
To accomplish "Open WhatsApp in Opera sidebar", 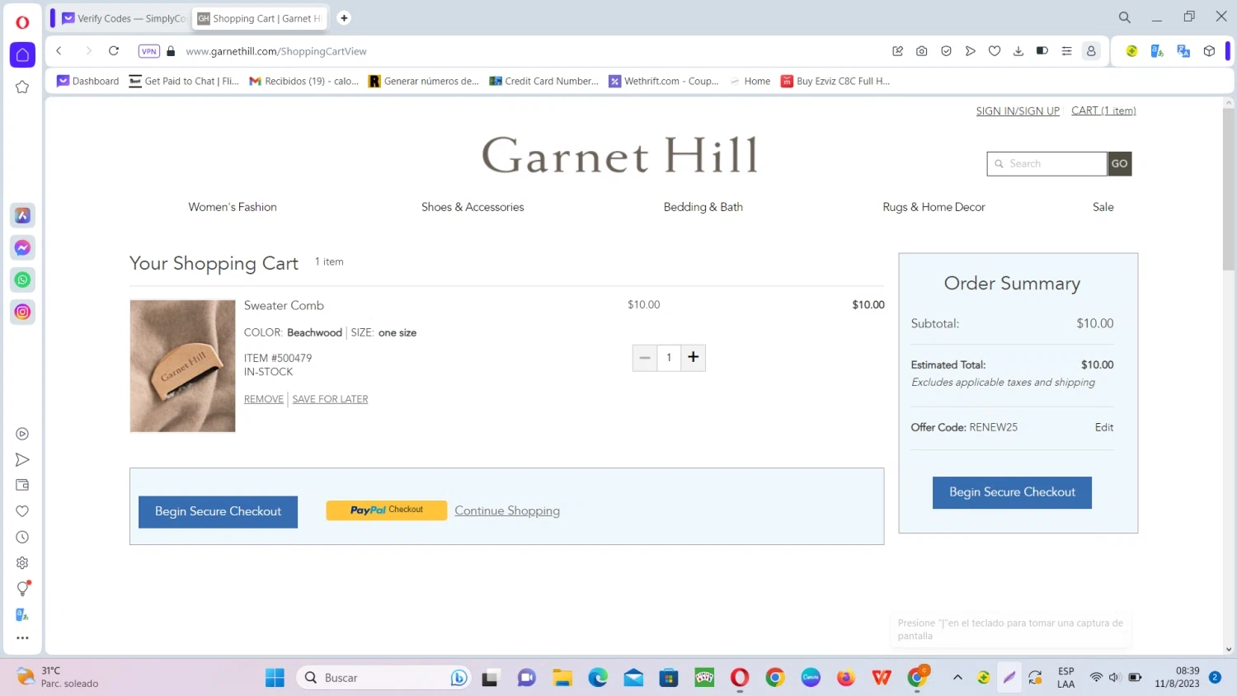I will (22, 280).
